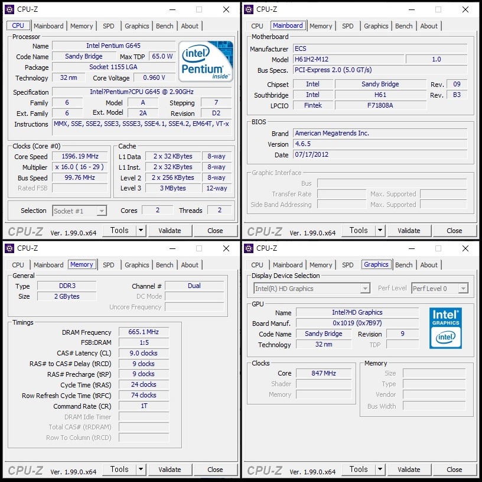Open the SPD tab in the CPU window
Viewport: 482px width, 482px height.
pyautogui.click(x=109, y=26)
